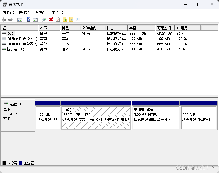Sort by the 卷 column header
The image size is (219, 173).
19,28
